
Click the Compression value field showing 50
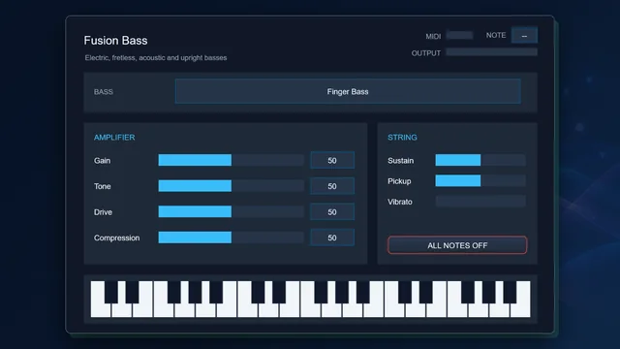332,238
